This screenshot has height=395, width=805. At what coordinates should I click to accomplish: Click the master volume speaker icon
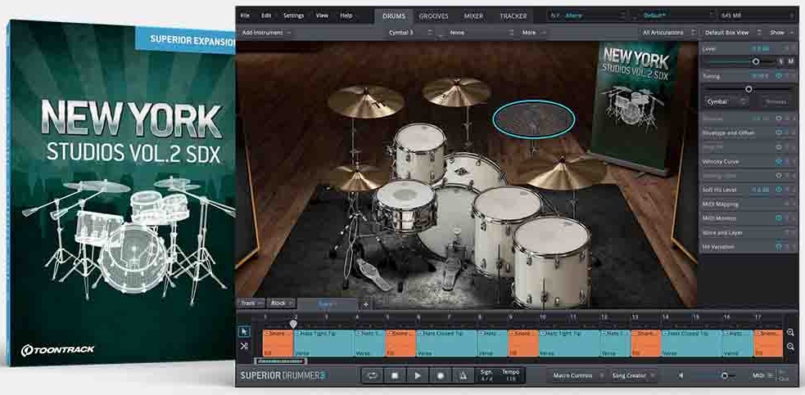[x=681, y=375]
